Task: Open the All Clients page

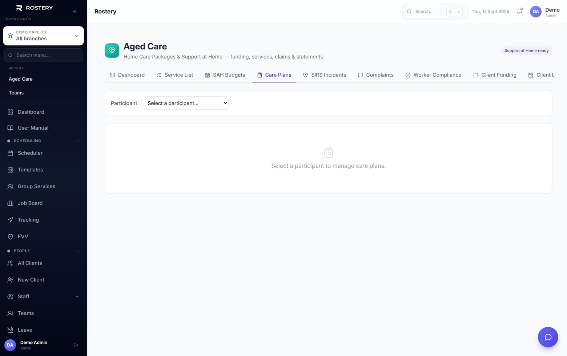Action: click(43, 263)
